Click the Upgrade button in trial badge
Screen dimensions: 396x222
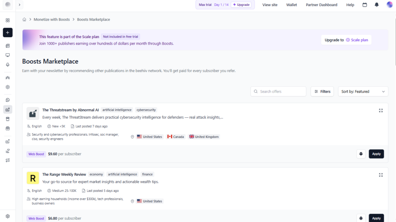[241, 5]
